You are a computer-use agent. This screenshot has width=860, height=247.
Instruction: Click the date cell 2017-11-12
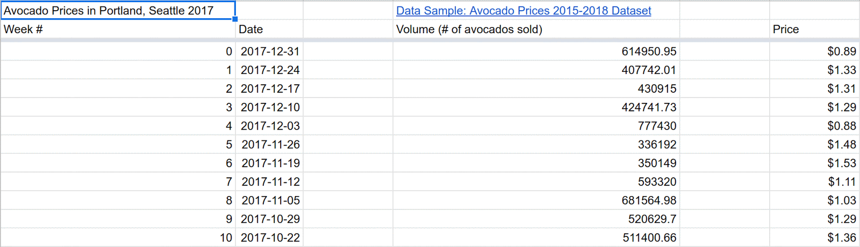point(270,182)
